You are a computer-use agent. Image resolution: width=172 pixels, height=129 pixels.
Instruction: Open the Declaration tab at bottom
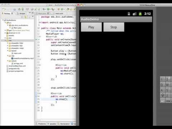click(64, 124)
